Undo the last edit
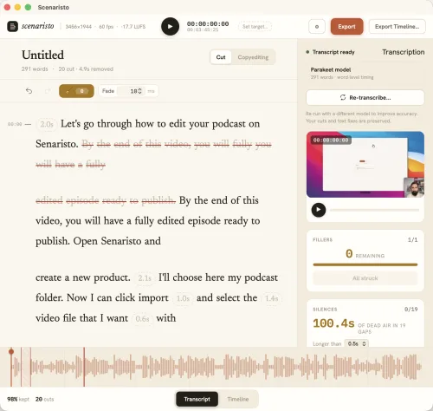The width and height of the screenshot is (433, 411). [x=29, y=91]
